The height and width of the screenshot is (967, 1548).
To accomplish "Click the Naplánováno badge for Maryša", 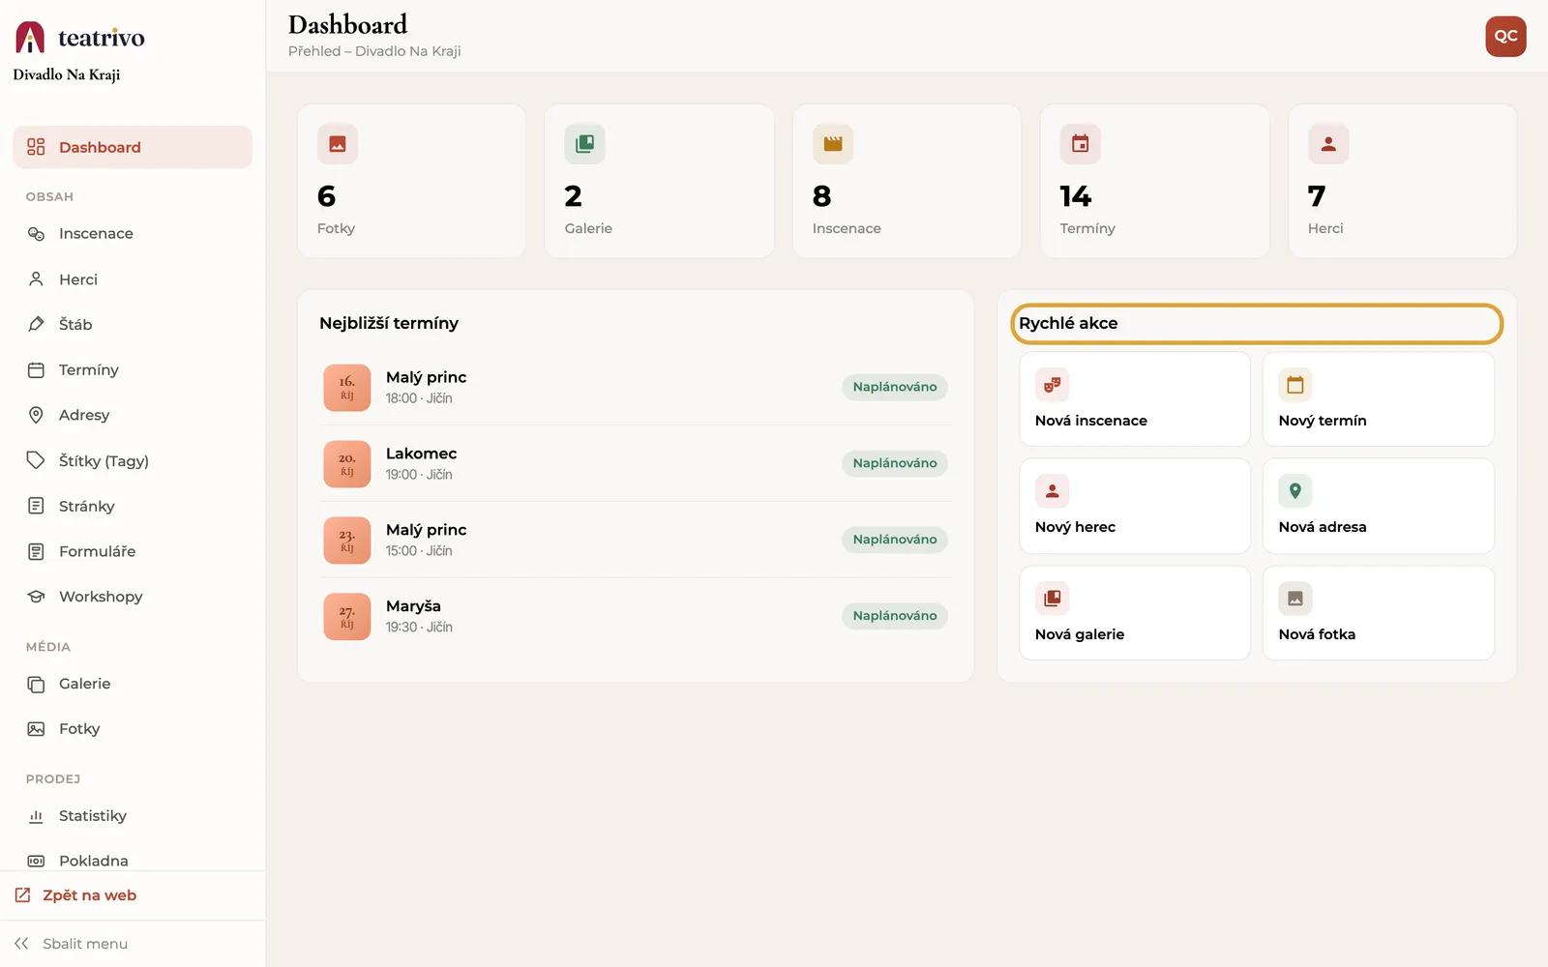I will (895, 616).
